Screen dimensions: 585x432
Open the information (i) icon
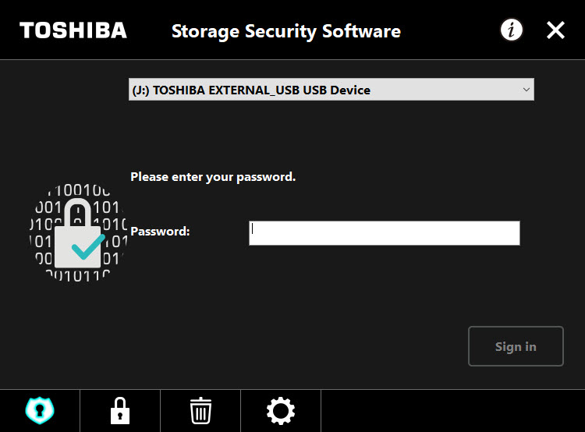tap(511, 30)
